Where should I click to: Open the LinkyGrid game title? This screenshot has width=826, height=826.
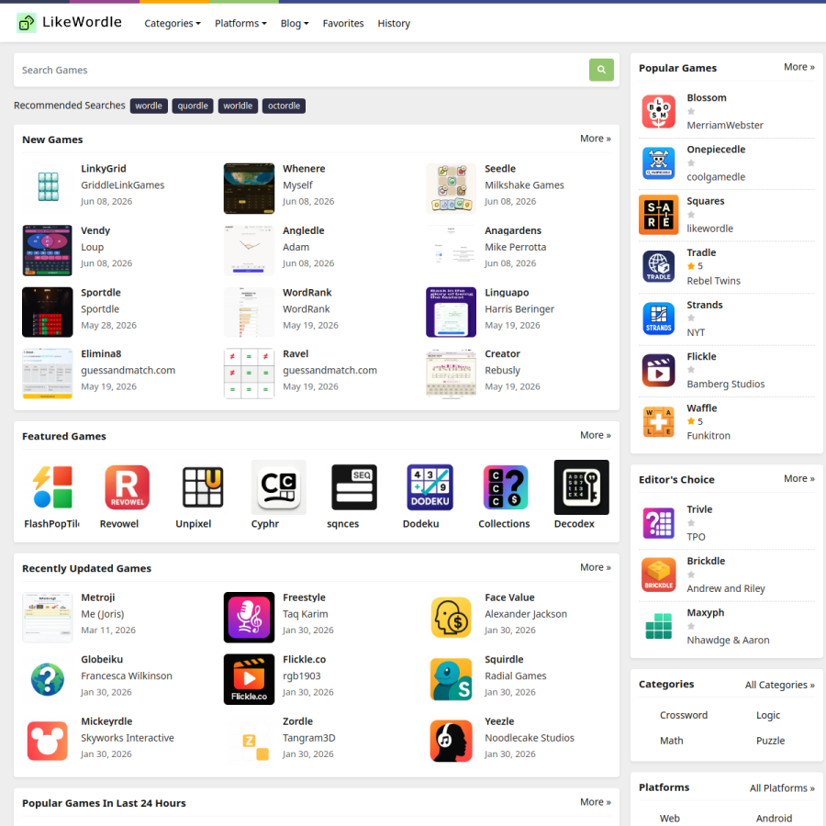click(x=103, y=169)
